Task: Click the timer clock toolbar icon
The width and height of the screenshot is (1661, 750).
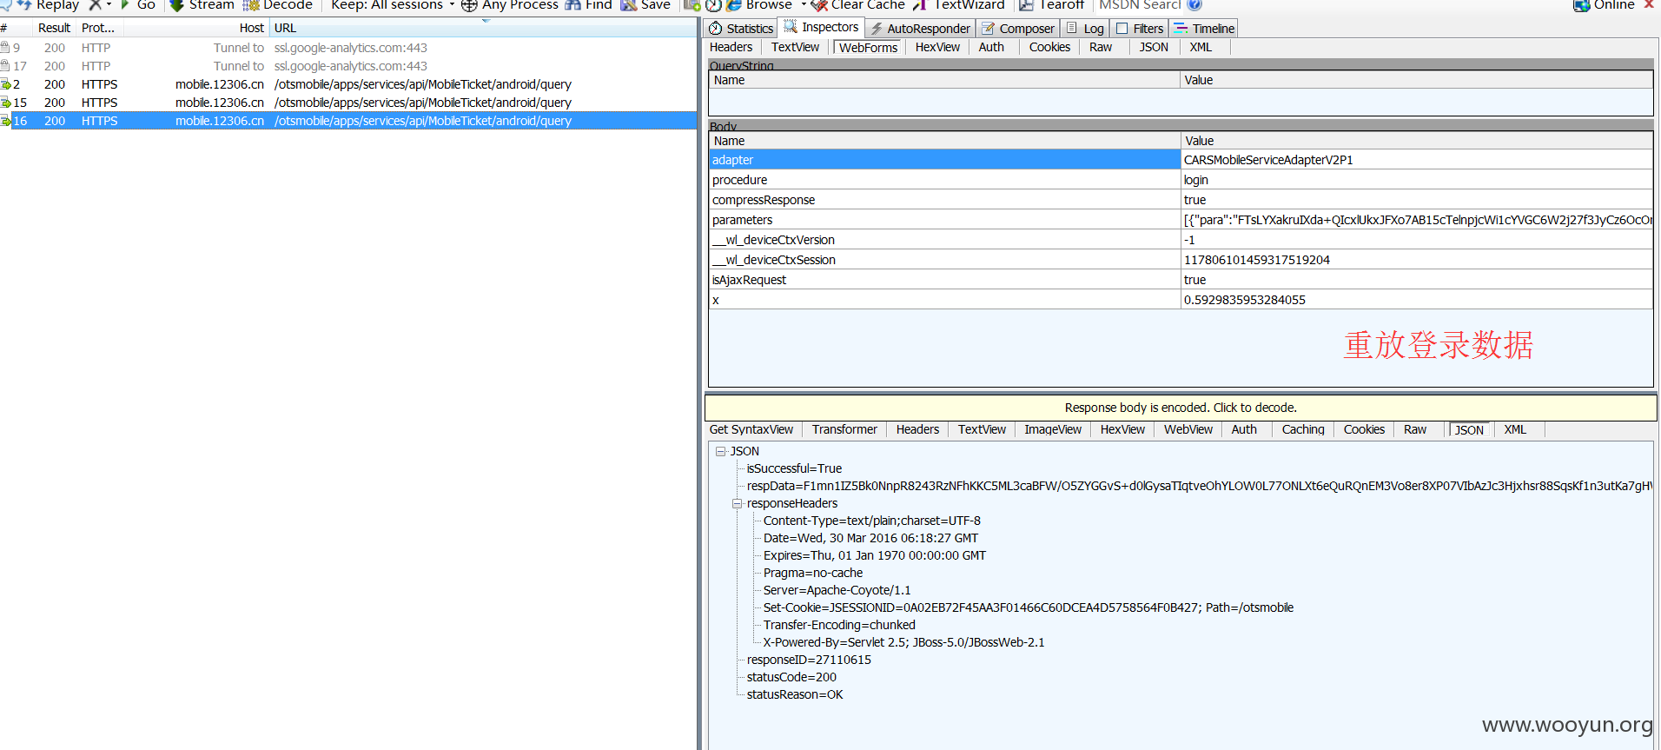Action: (x=713, y=4)
